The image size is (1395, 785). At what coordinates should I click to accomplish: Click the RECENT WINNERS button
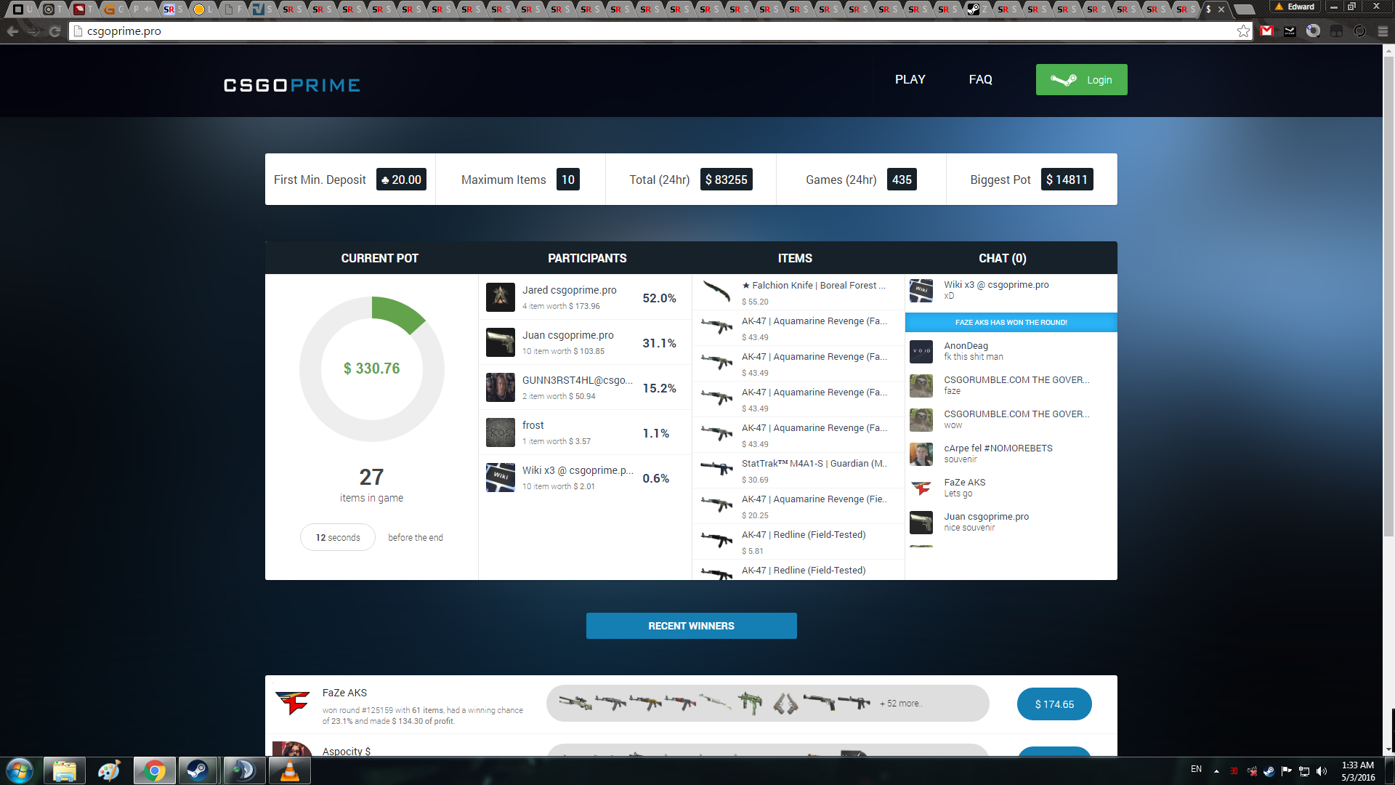coord(691,626)
